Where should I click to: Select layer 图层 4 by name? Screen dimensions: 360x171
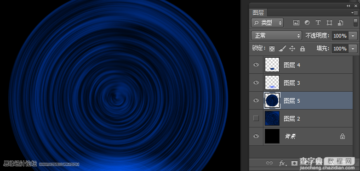pos(292,65)
